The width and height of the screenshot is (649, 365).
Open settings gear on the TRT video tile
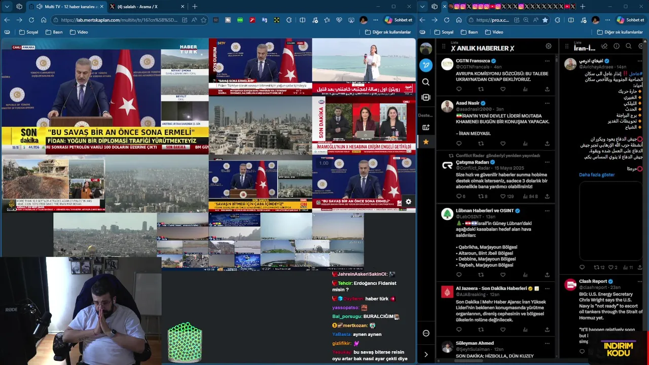click(x=408, y=202)
